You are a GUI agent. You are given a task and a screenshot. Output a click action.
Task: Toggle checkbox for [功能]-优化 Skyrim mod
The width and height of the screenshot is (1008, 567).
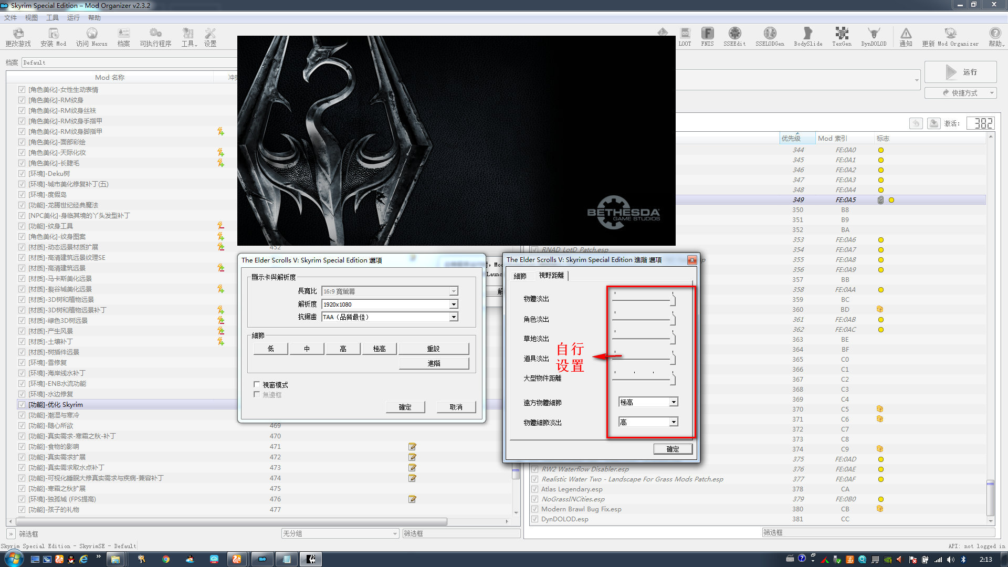coord(22,405)
